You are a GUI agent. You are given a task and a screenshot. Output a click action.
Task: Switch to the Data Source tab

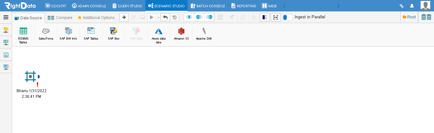pyautogui.click(x=28, y=18)
